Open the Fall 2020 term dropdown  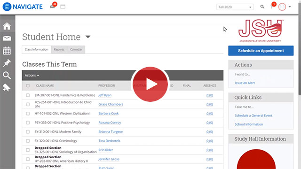tap(235, 7)
